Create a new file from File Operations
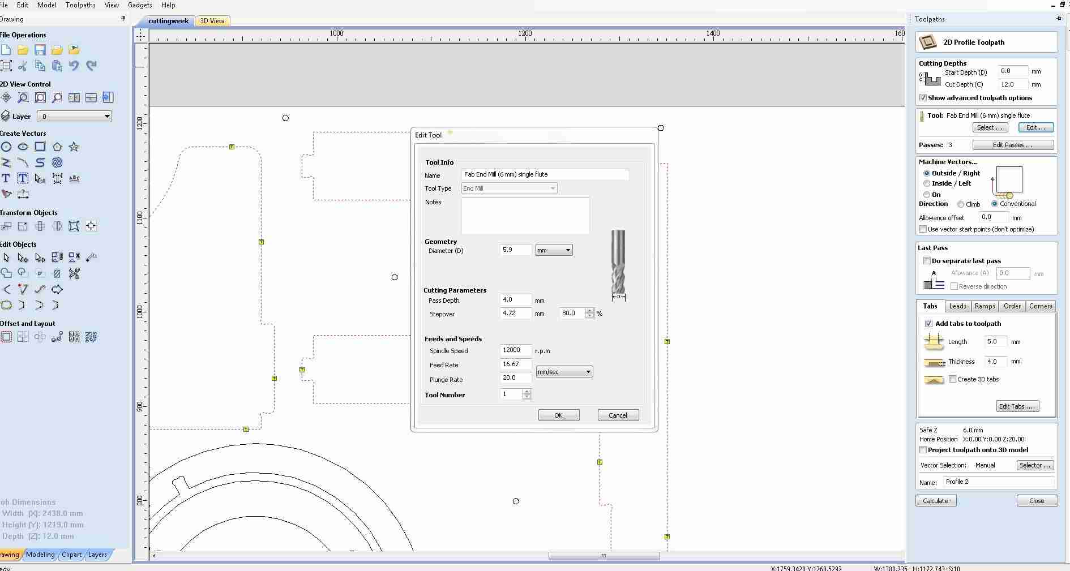1070x571 pixels. tap(6, 50)
